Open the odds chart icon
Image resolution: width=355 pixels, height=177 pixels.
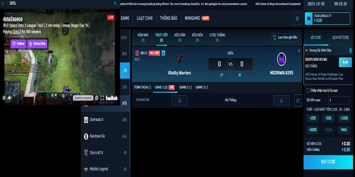click(298, 100)
